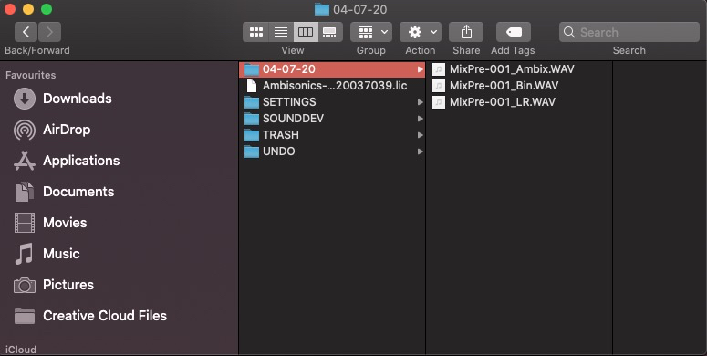Go back with the Back arrow
Screen dimensions: 707x356
(x=26, y=32)
